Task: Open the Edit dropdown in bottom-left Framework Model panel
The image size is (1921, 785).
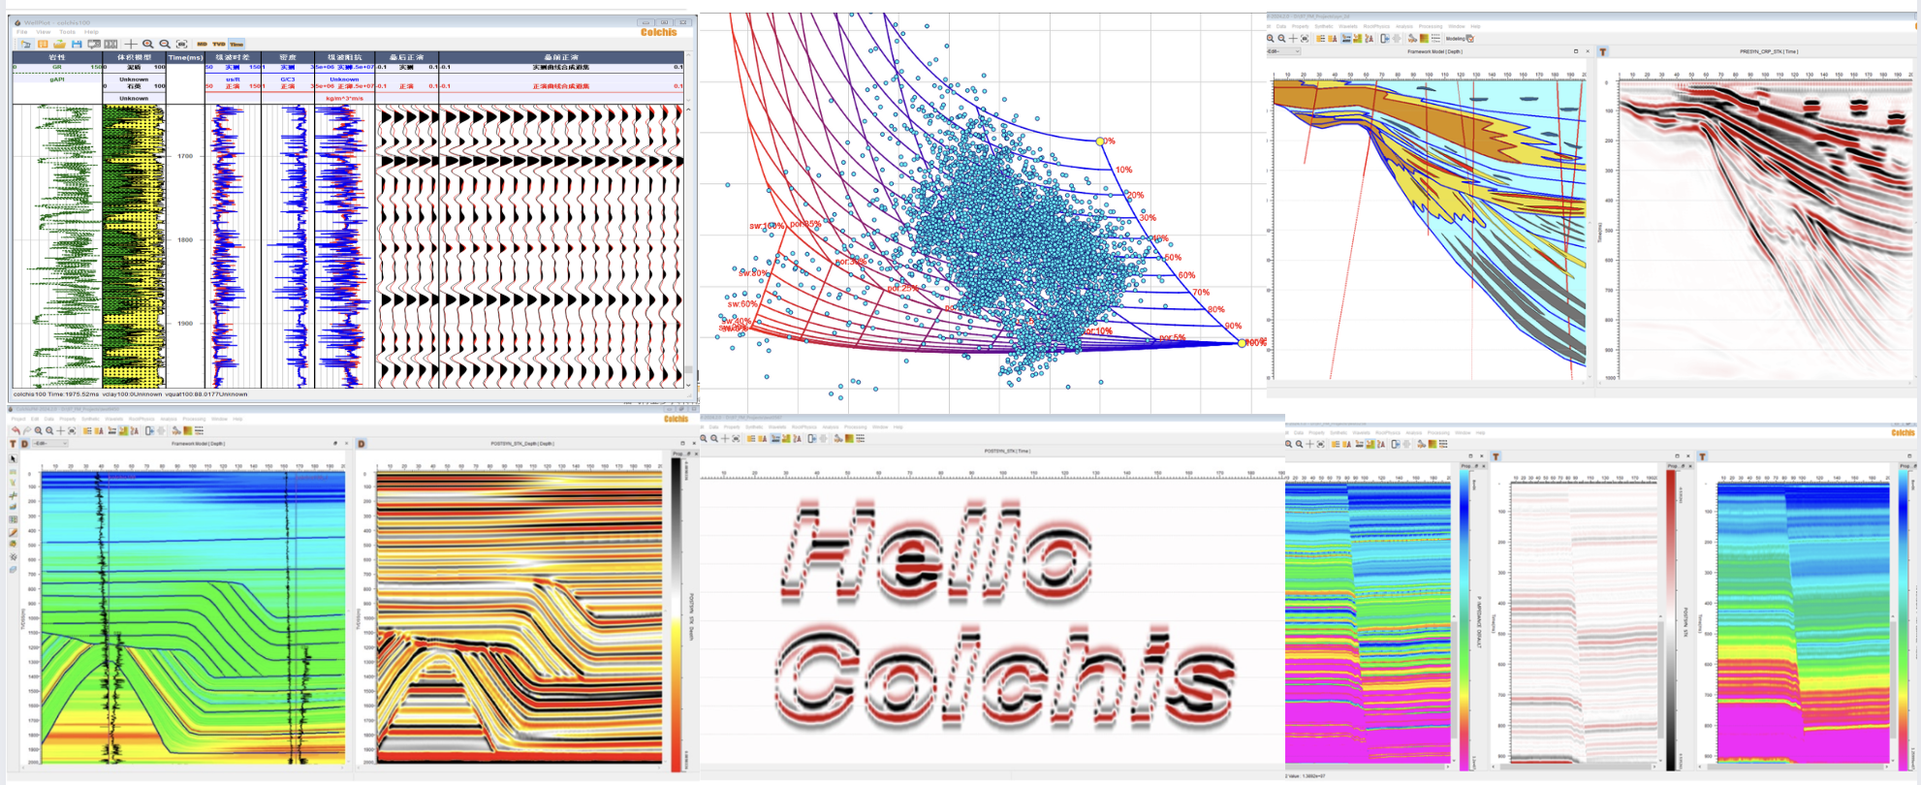Action: pyautogui.click(x=50, y=444)
